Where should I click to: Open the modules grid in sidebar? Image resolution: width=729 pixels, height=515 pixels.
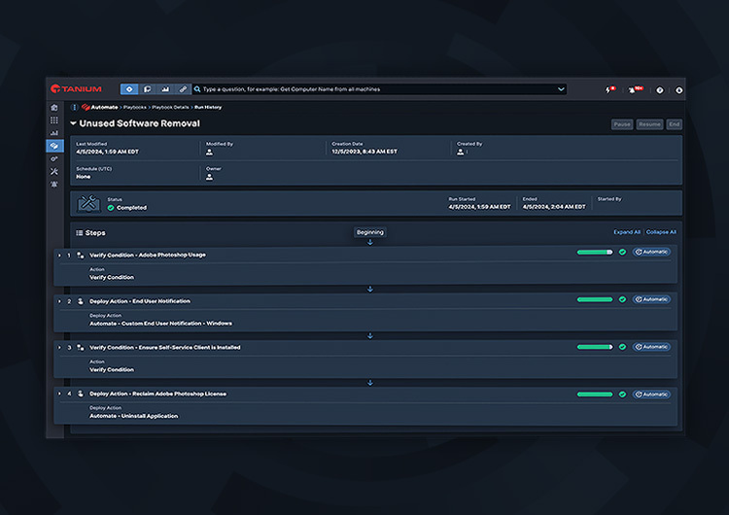(x=54, y=120)
